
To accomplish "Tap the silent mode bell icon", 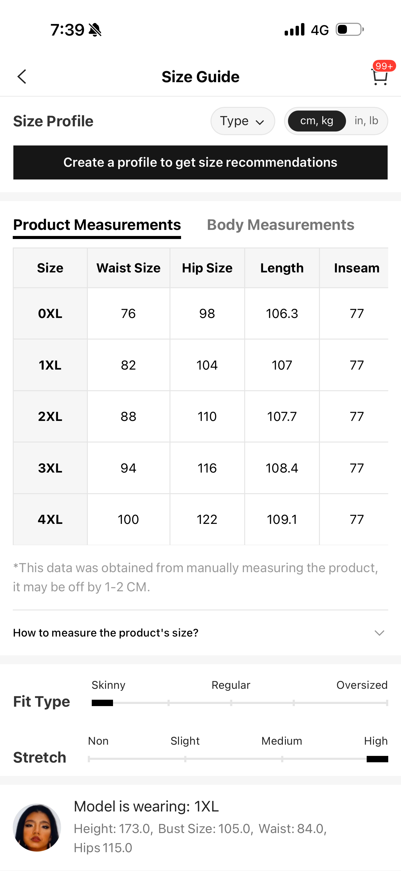I will pos(95,30).
